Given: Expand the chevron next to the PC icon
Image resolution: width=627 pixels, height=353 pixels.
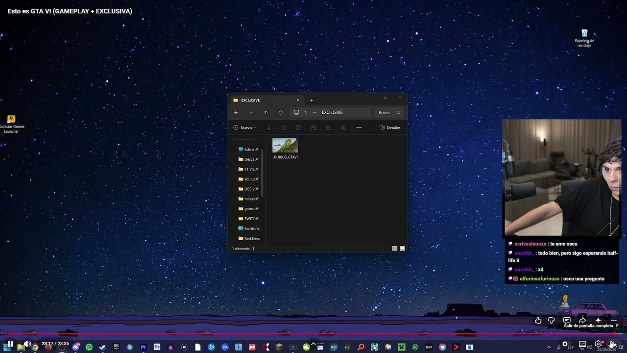Looking at the screenshot, I should coord(305,112).
